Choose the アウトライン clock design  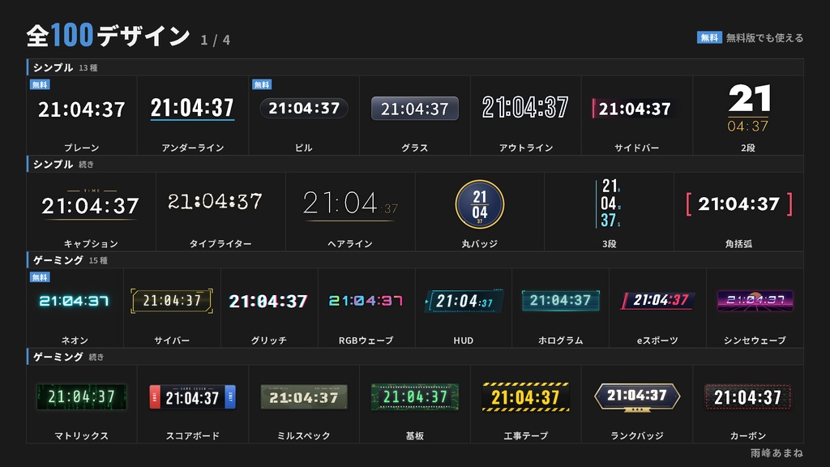(x=525, y=115)
